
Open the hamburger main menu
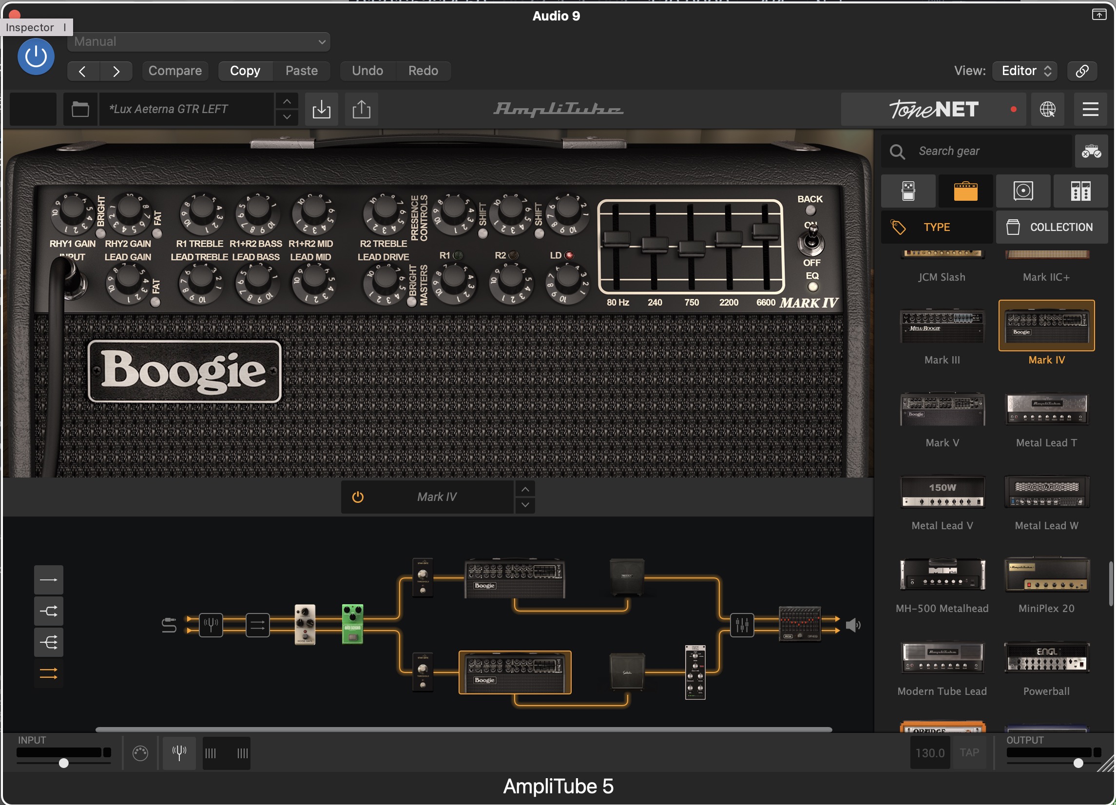click(1090, 109)
